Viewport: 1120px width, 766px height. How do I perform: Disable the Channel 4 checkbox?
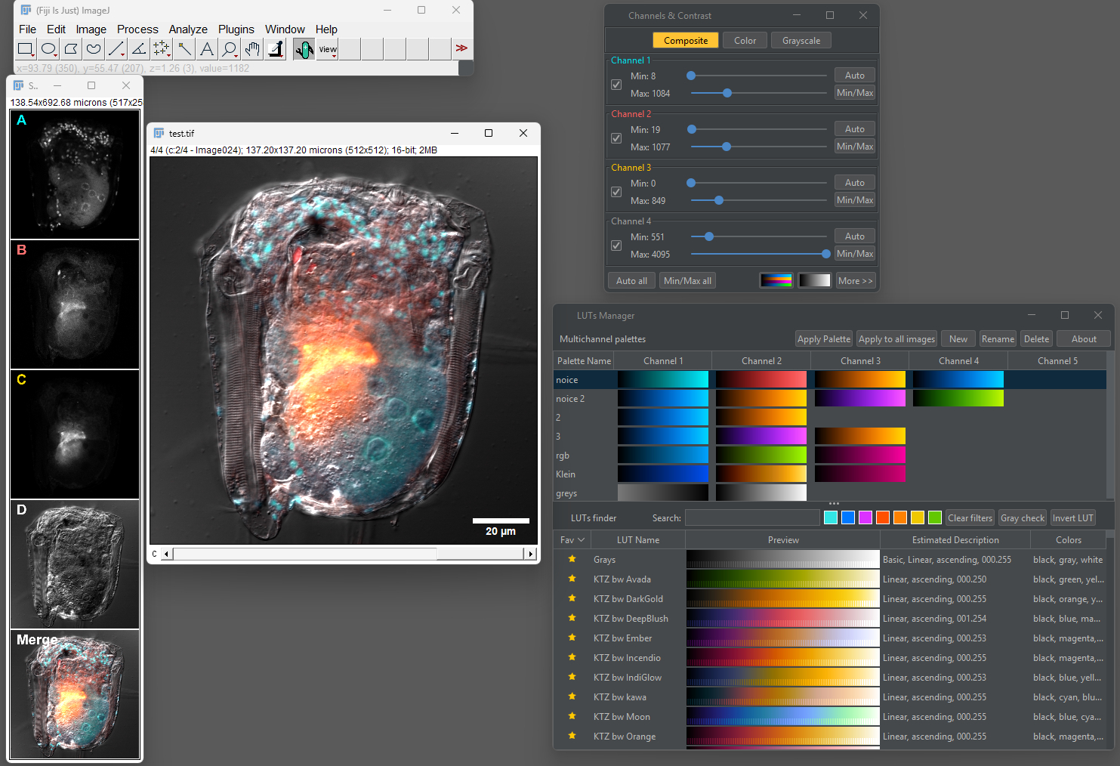coord(616,246)
